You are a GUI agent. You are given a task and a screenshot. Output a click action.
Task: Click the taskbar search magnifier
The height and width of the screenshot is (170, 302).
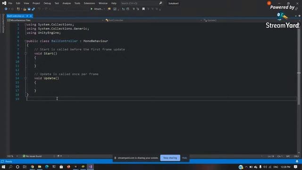10,167
